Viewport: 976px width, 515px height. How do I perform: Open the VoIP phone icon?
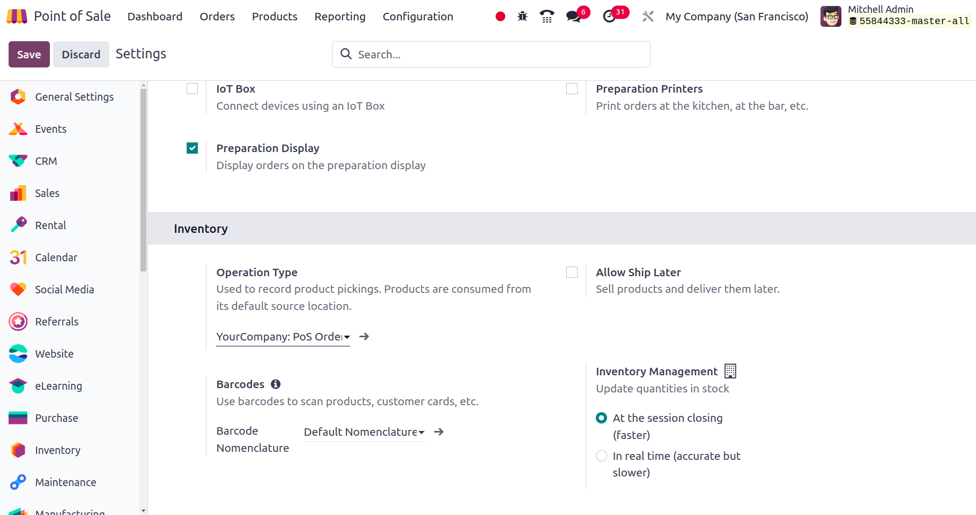(546, 17)
